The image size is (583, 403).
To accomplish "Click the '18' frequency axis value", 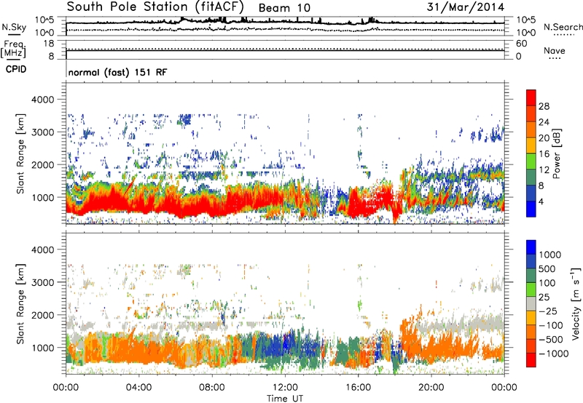I will pyautogui.click(x=49, y=44).
